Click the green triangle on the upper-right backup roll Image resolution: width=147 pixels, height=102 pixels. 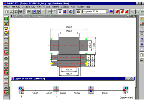pos(86,39)
